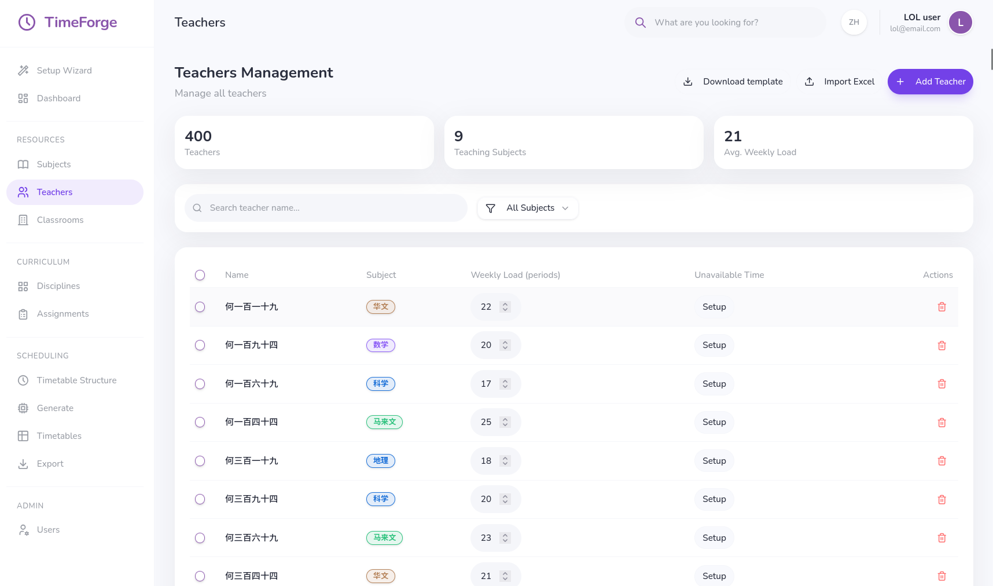Click the Generate chip icon
The image size is (993, 586).
click(x=23, y=408)
